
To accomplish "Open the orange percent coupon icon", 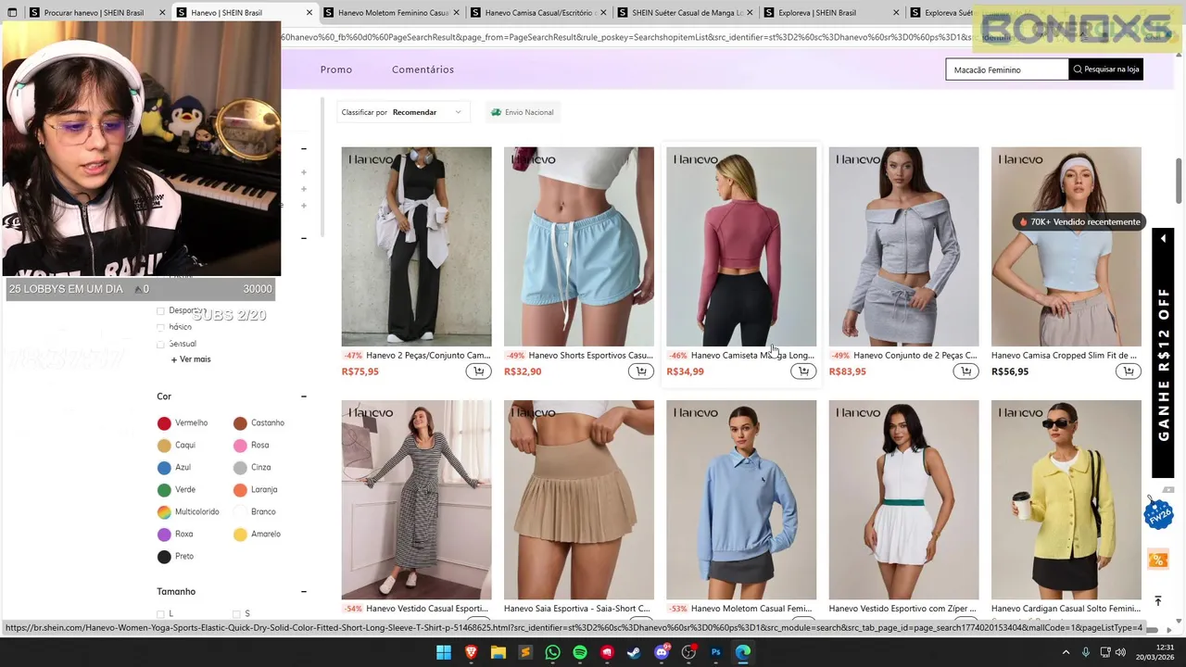I will 1157,560.
